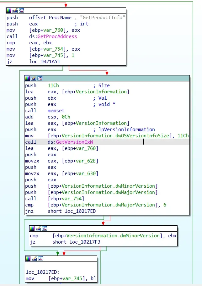Screen dimensions: 202x286
Task: Click group nodes icon on GetVersionExW node
Action: point(40,78)
